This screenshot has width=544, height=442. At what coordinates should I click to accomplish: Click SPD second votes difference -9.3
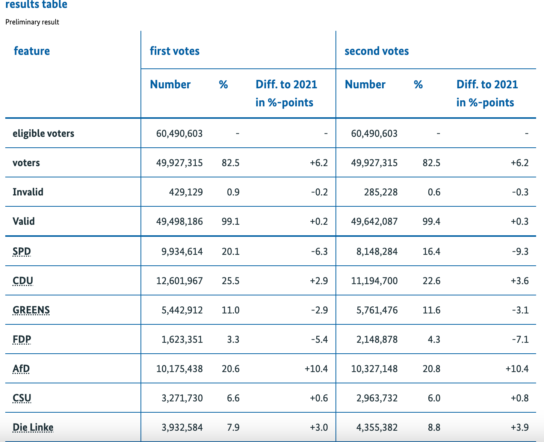tap(520, 251)
